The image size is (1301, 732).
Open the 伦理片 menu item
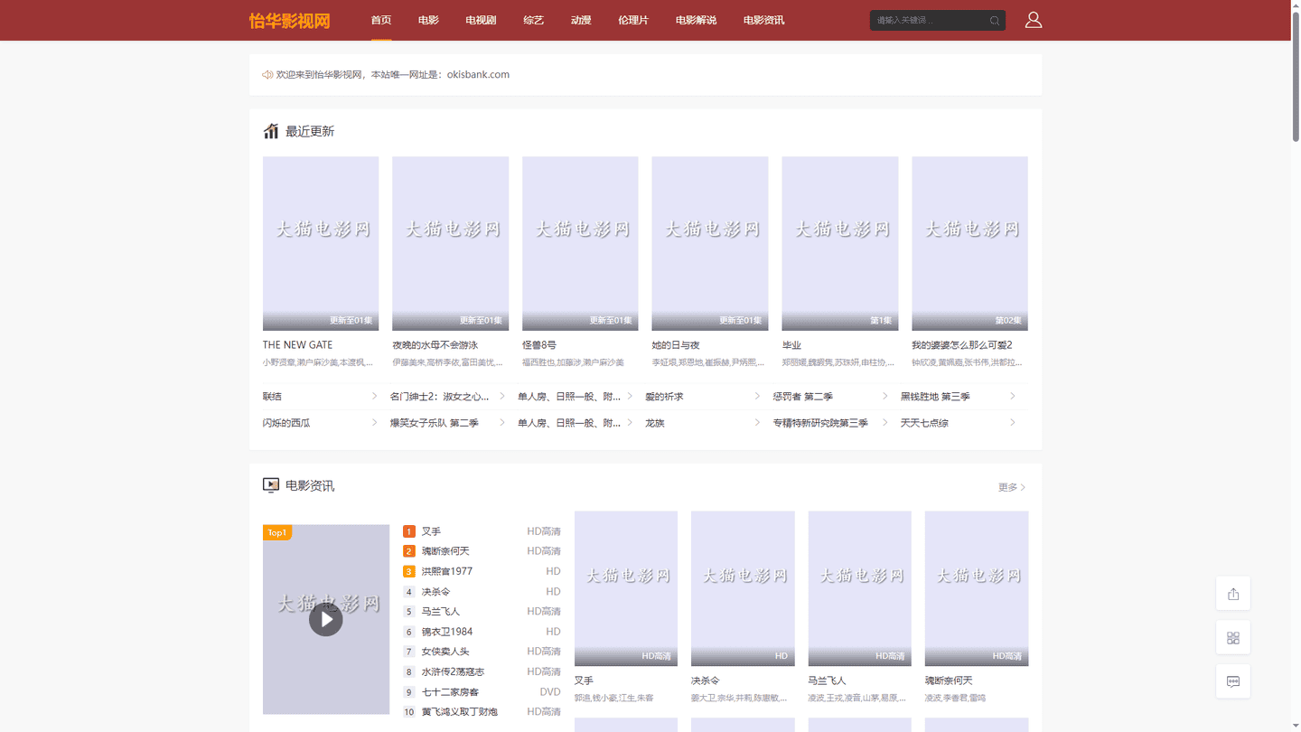click(x=633, y=20)
